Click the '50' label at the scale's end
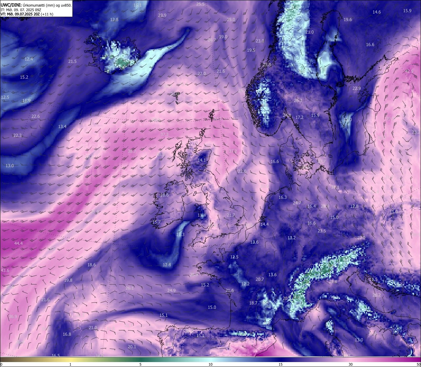This screenshot has height=367, width=421. 418,364
